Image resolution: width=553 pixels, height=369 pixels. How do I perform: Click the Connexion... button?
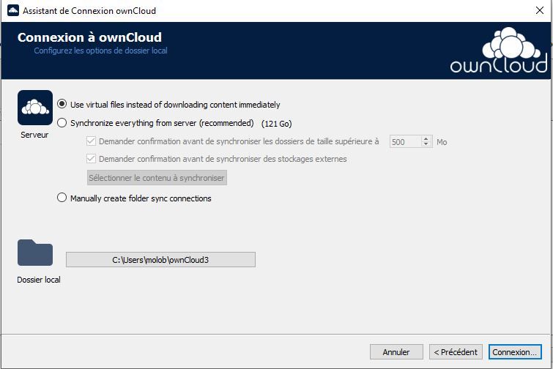pyautogui.click(x=515, y=351)
